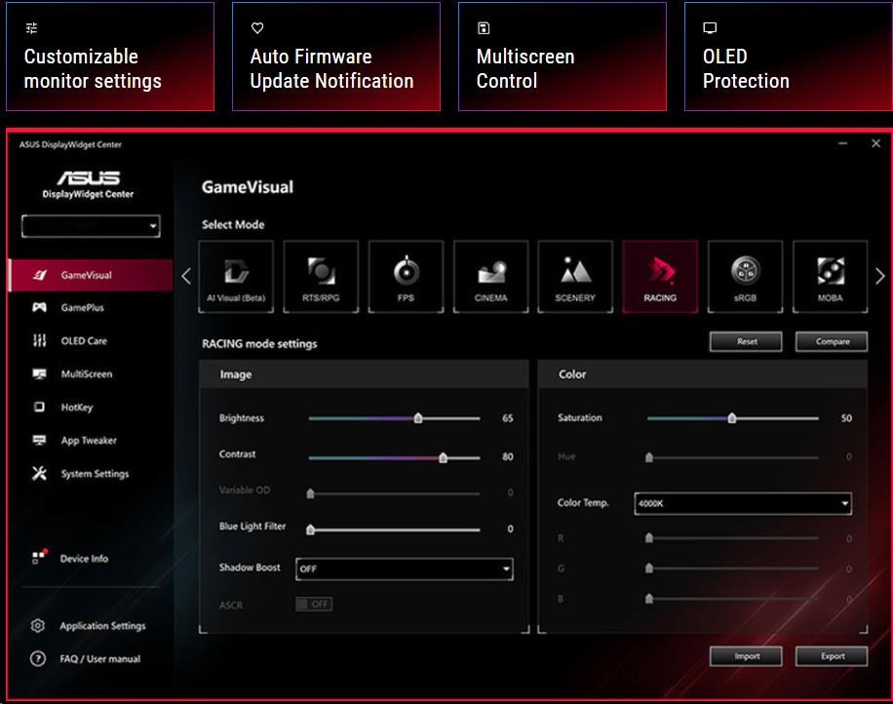Viewport: 893px width, 704px height.
Task: Expand the monitor selection dropdown at top left
Action: pos(91,225)
